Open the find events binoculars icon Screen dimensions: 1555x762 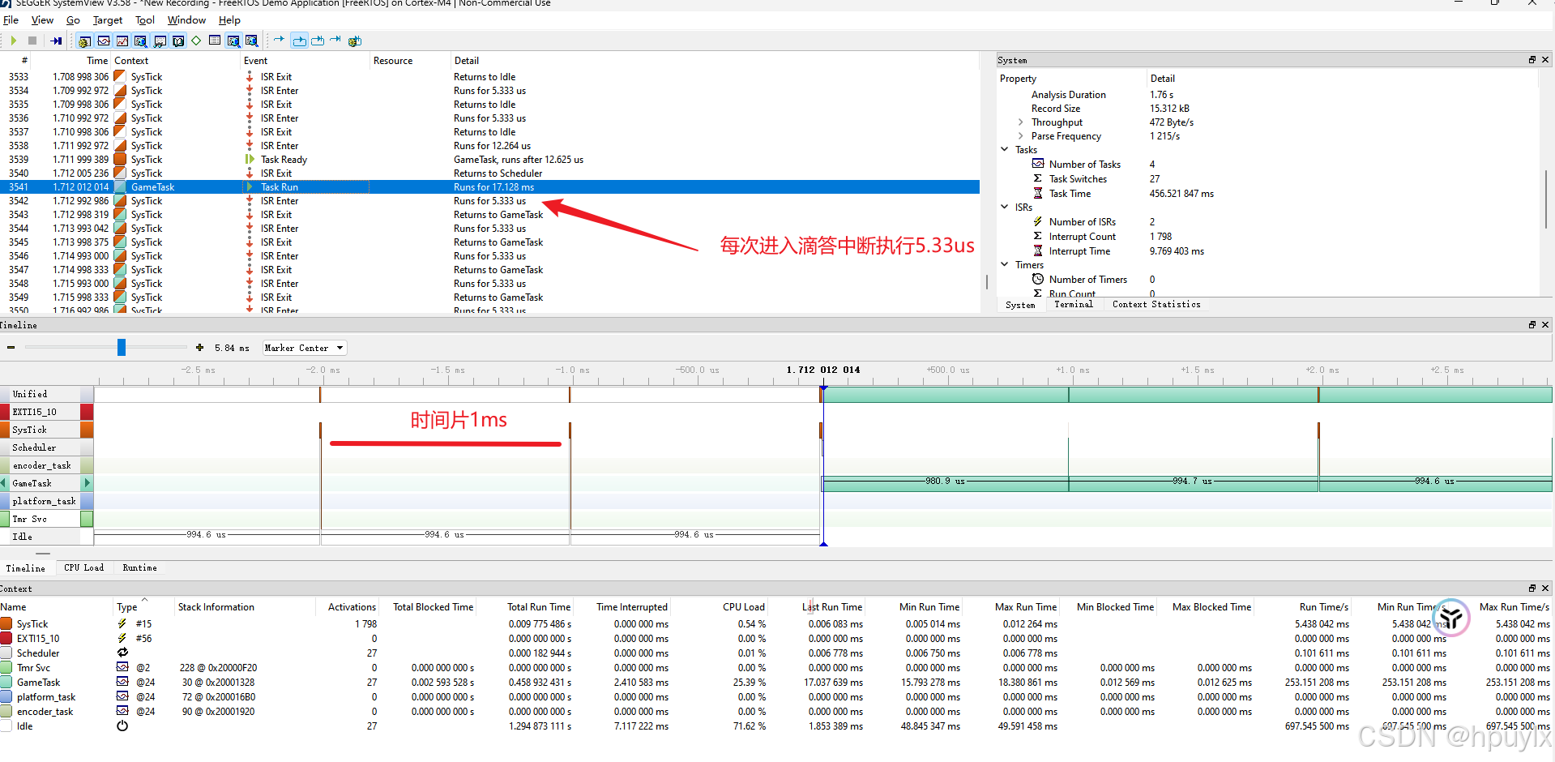point(161,41)
